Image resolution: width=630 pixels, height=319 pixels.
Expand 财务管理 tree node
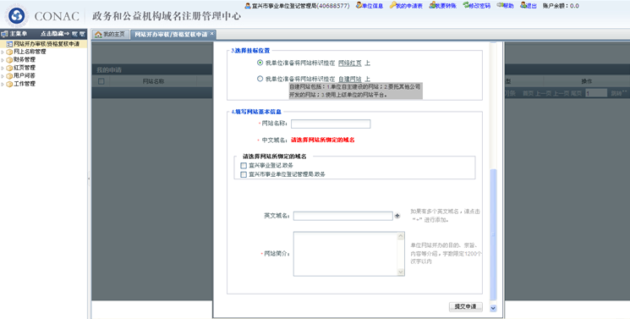[3, 60]
